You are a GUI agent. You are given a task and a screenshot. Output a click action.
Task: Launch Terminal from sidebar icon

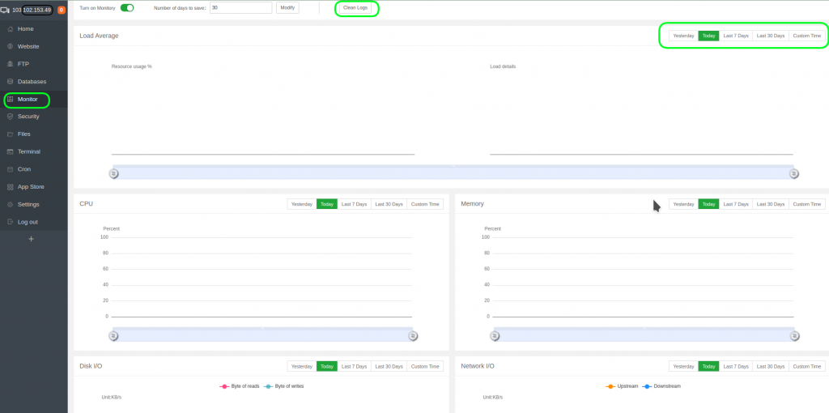(x=10, y=151)
